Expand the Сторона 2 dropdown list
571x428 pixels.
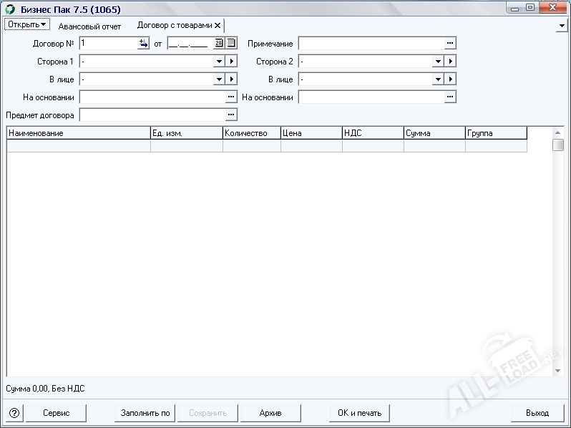tap(438, 62)
